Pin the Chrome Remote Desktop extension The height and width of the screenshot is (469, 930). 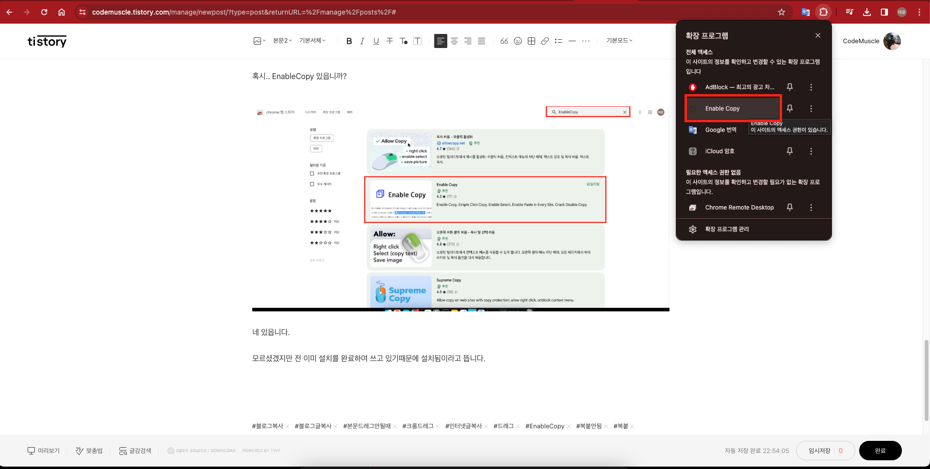[790, 208]
